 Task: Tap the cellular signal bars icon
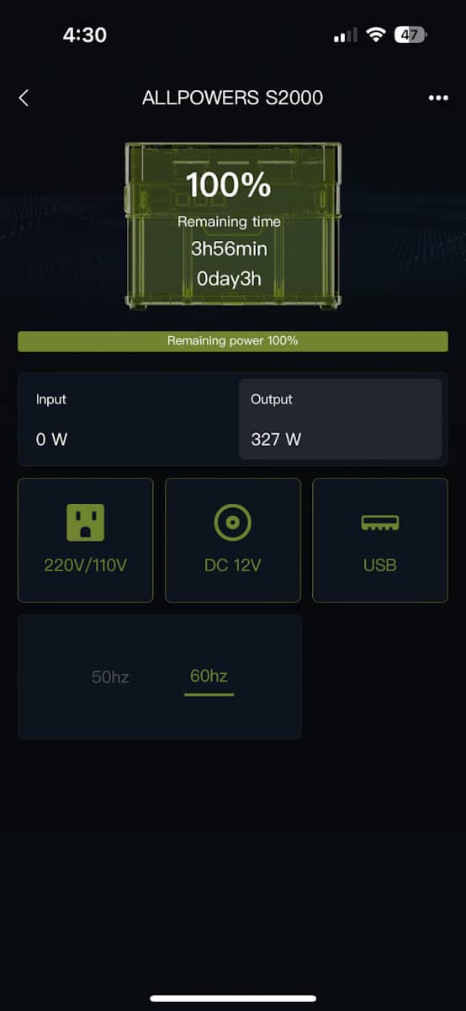346,35
